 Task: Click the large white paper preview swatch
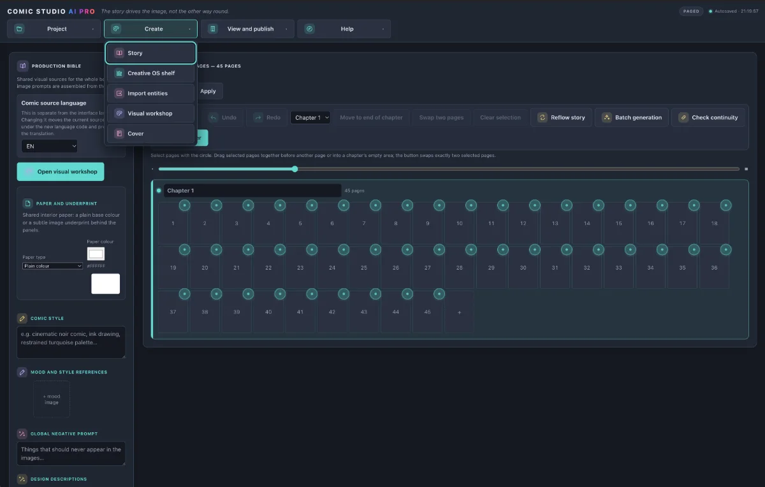coord(105,284)
